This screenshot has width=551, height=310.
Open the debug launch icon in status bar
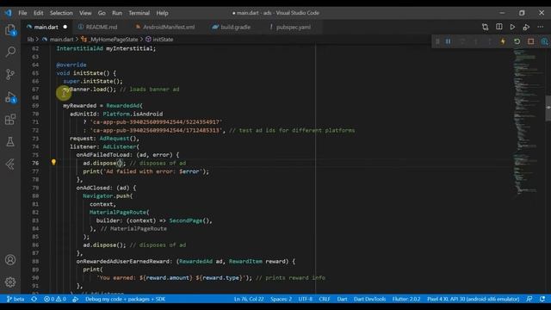point(75,299)
